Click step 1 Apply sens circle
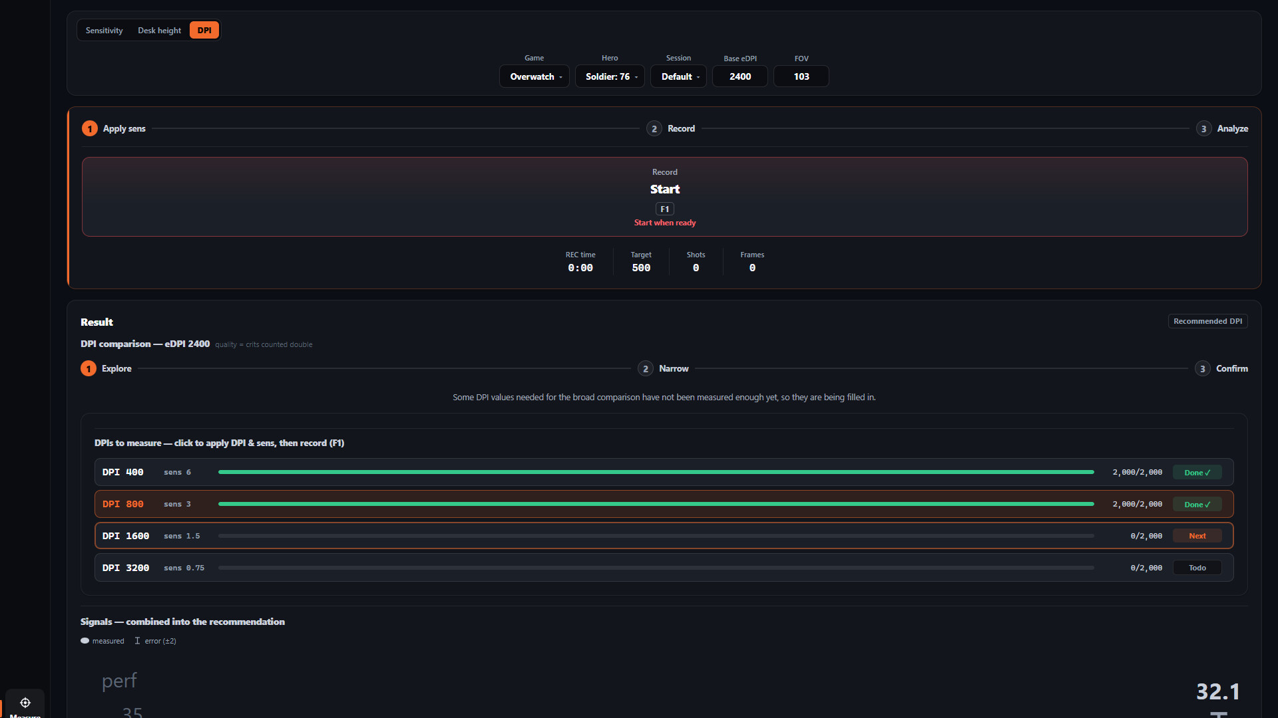This screenshot has height=718, width=1278. point(89,129)
